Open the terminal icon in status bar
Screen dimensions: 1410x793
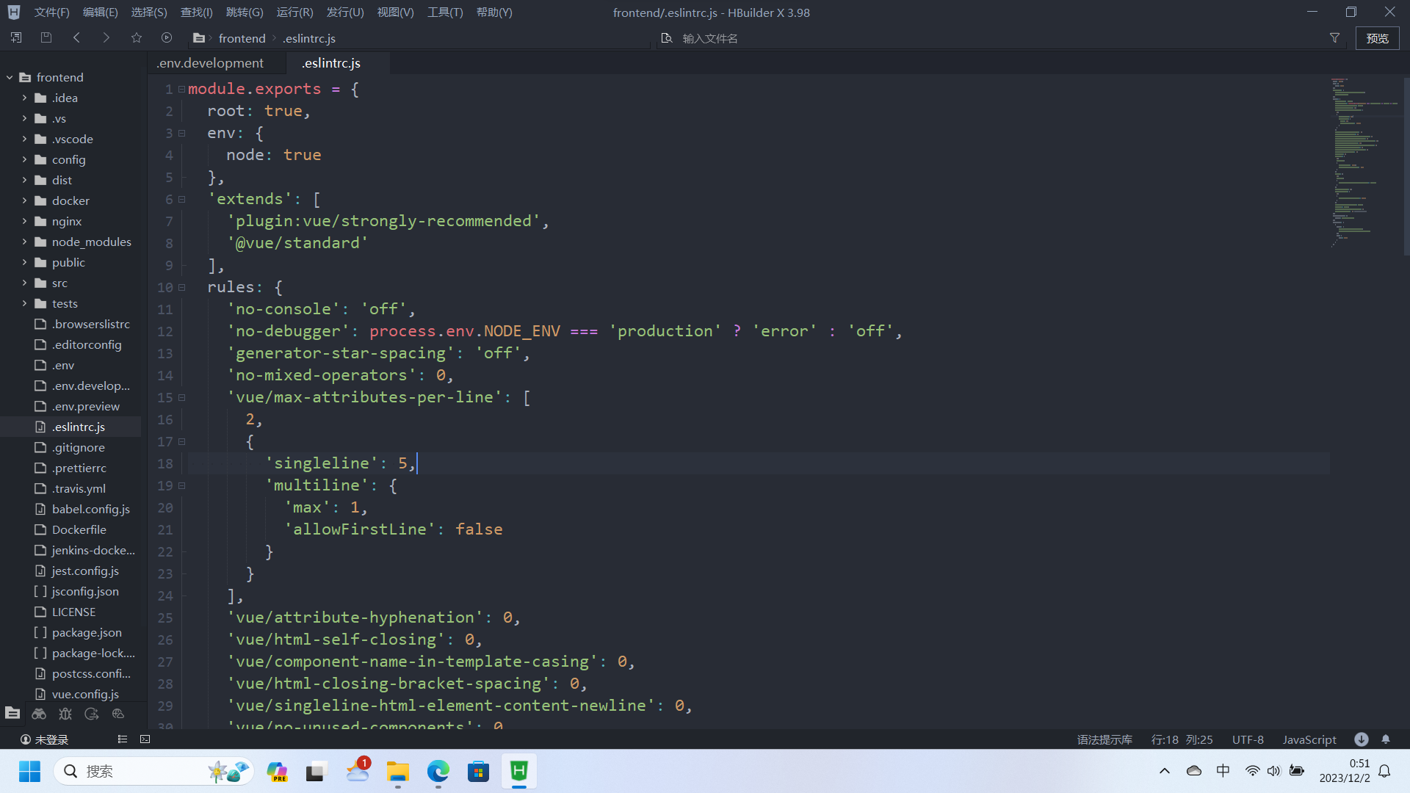tap(145, 739)
